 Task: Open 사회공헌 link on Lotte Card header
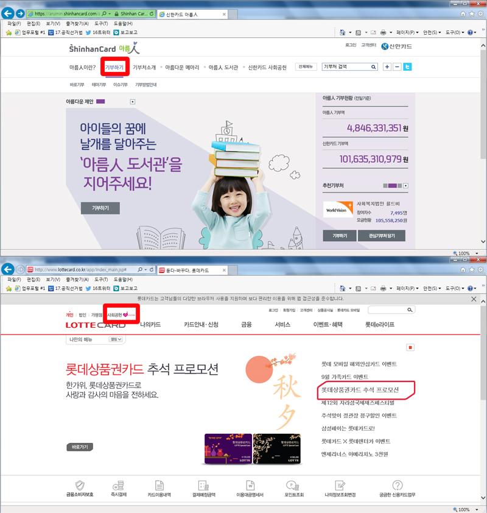pyautogui.click(x=121, y=315)
